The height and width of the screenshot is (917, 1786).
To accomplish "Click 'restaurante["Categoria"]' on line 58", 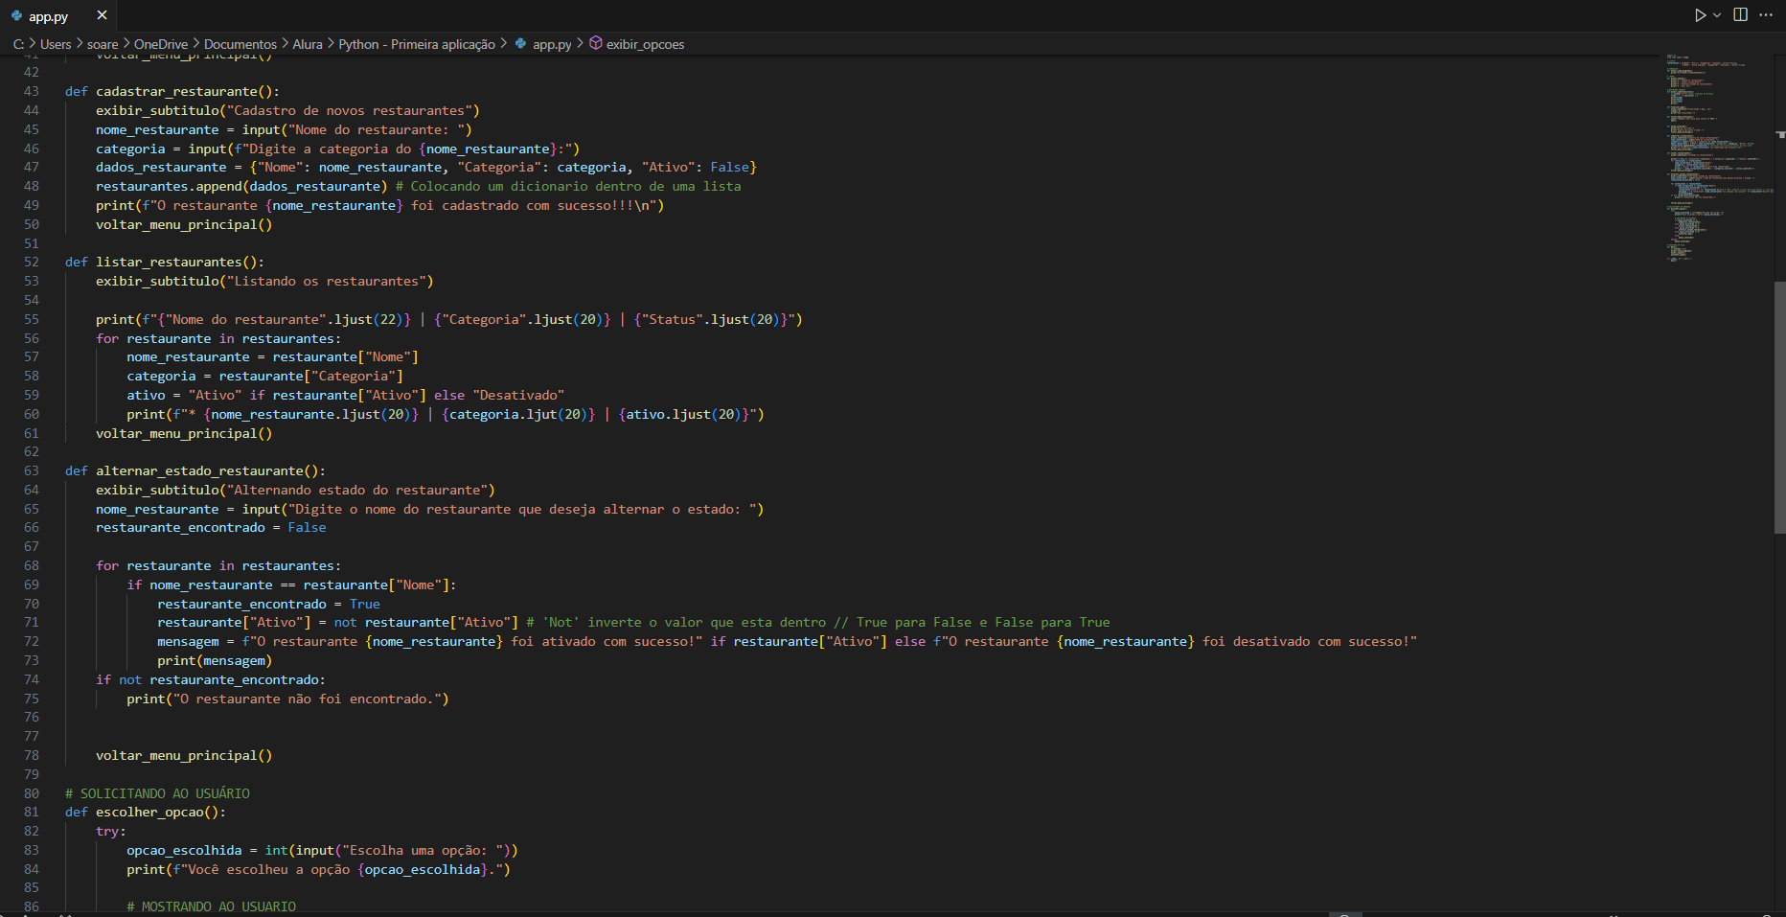I will (x=311, y=376).
